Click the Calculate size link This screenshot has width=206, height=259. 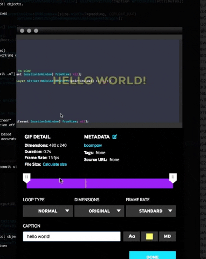(x=54, y=165)
